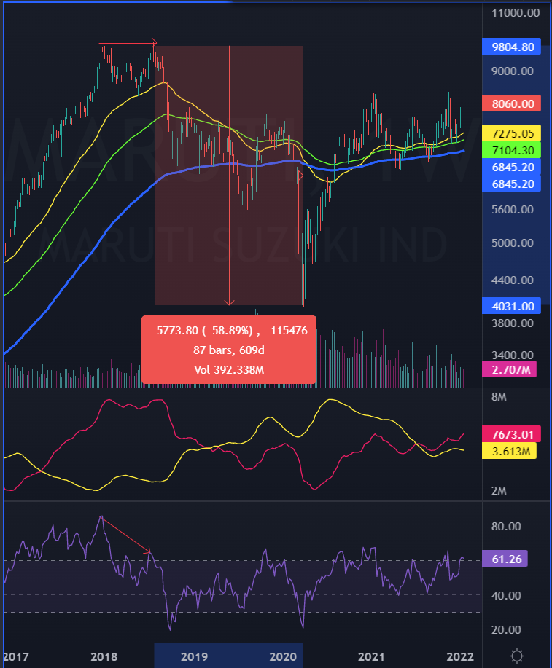Click the 11000.00 price scale label
The image size is (552, 668).
(516, 13)
